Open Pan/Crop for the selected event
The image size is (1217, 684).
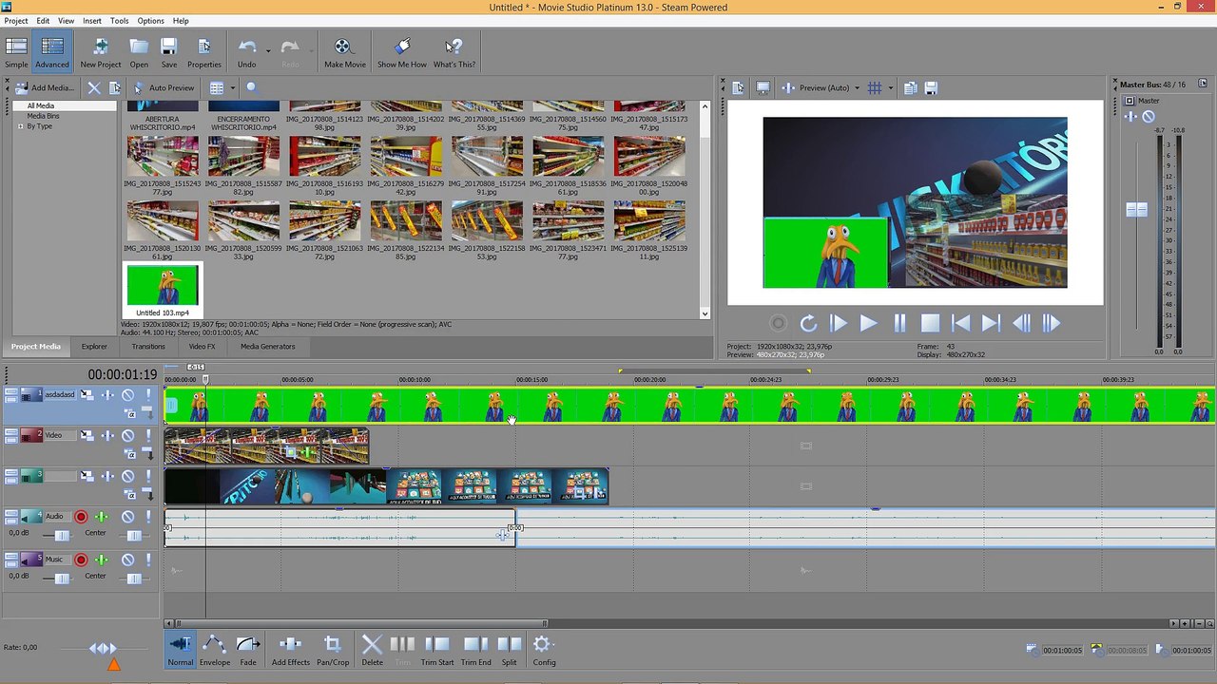point(333,650)
